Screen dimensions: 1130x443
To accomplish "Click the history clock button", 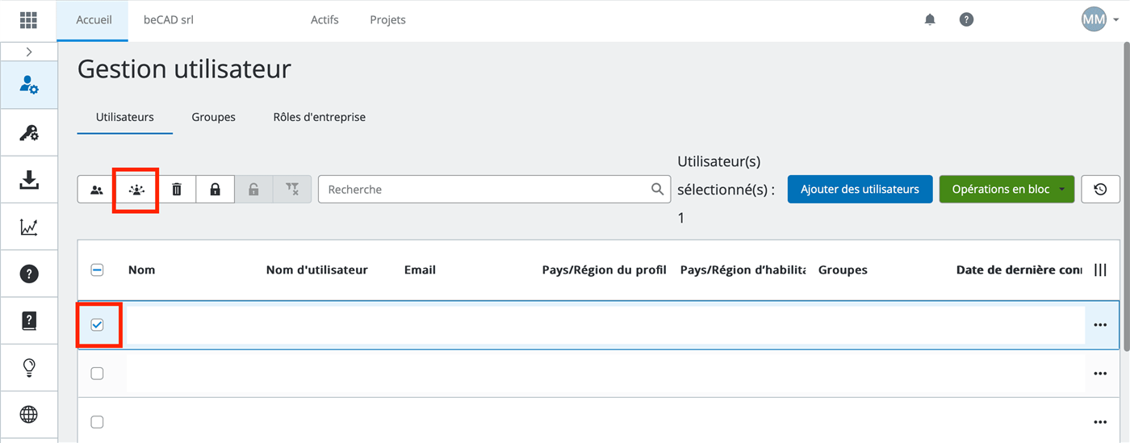I will tap(1100, 190).
